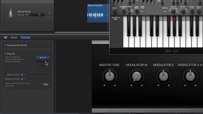Click the ARP TYPE knob

point(173,11)
